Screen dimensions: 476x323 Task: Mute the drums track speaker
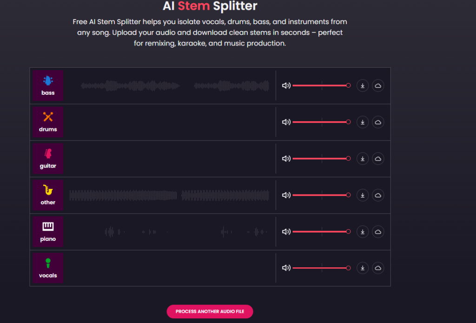(286, 122)
